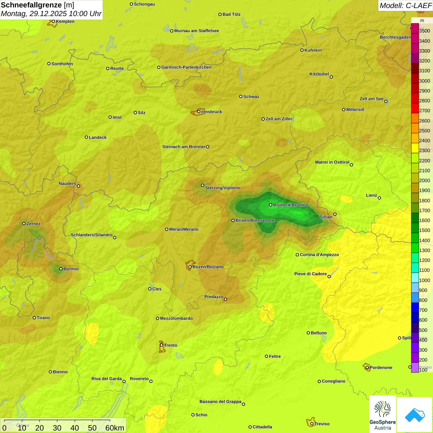
Task: Select the Pordenone marker circle
Action: click(x=367, y=367)
